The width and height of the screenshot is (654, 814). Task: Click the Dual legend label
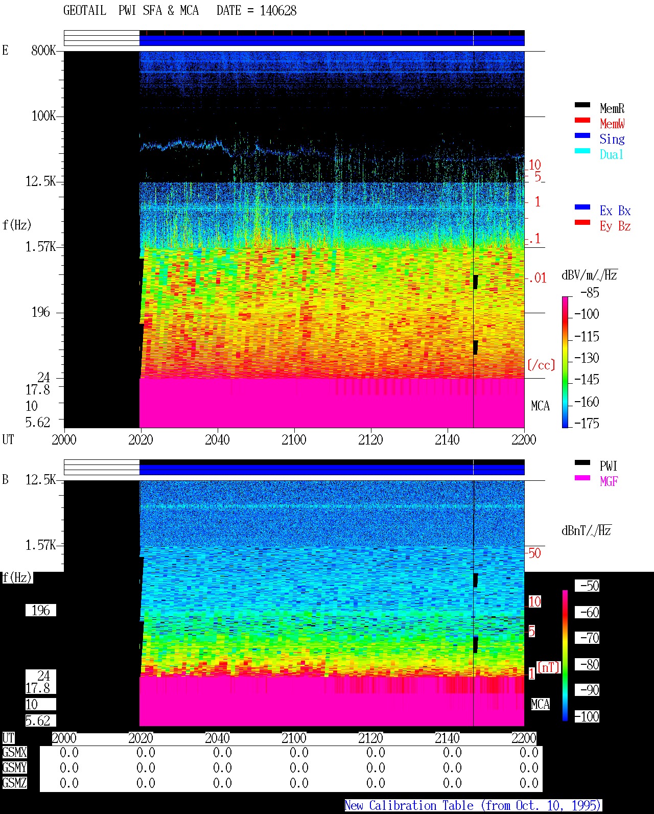coord(612,154)
